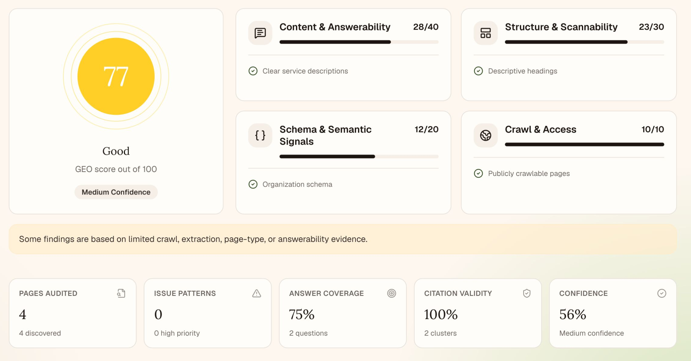Select the Structure & Scannability heading
Viewport: 691px width, 361px height.
coord(561,27)
